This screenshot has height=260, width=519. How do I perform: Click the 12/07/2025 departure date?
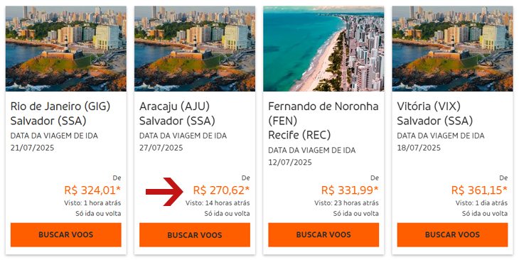tap(290, 163)
